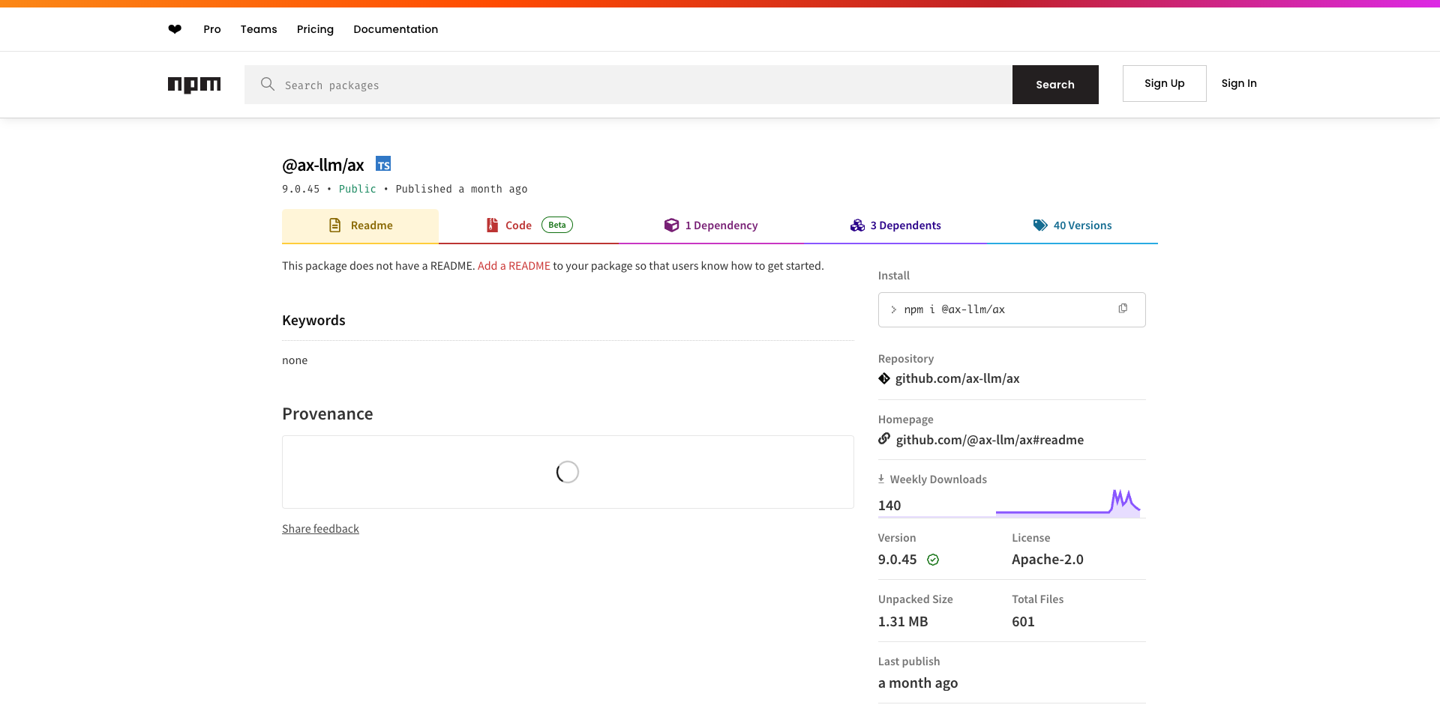This screenshot has height=705, width=1440.
Task: Click the 601 total files value
Action: pyautogui.click(x=1023, y=622)
